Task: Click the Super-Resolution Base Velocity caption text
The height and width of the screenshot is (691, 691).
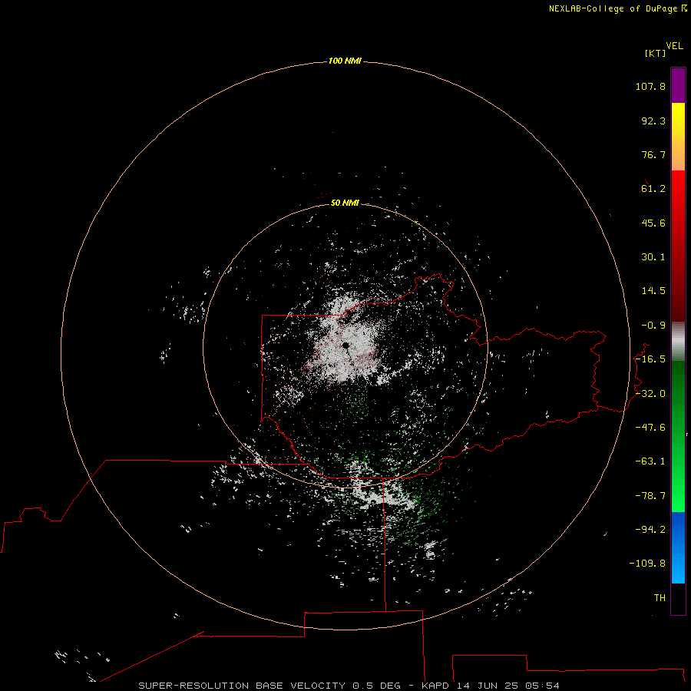Action: point(349,686)
